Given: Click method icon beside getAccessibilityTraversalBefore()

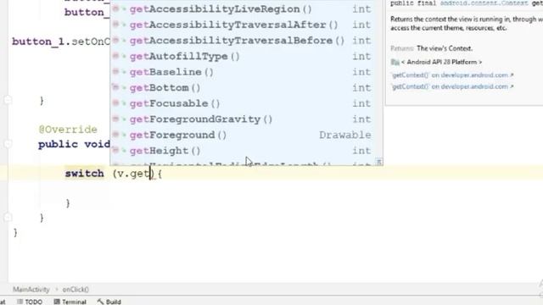Looking at the screenshot, I should point(116,40).
